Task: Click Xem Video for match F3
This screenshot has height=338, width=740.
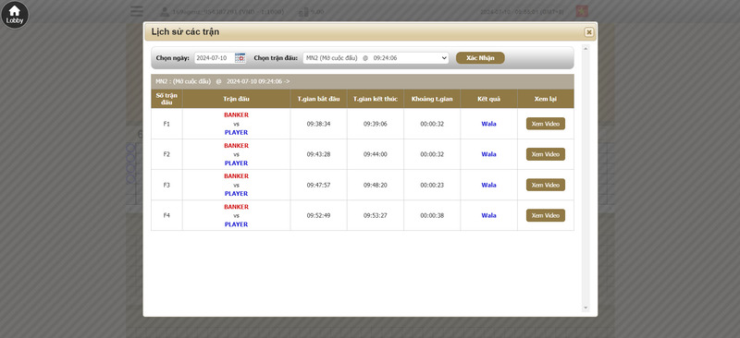Action: click(545, 185)
